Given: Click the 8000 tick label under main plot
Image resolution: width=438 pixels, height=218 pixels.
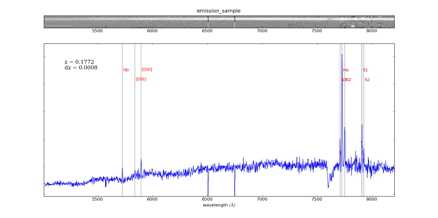Looking at the screenshot, I should pos(372,199).
